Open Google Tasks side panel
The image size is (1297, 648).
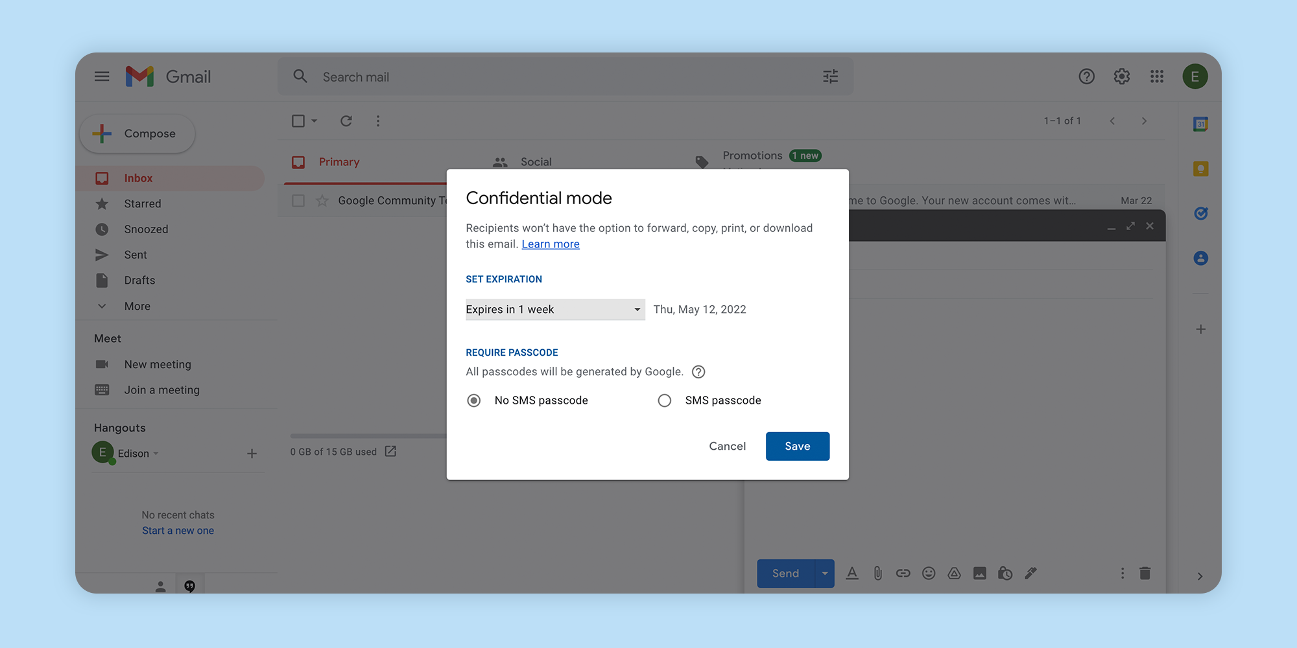(x=1200, y=213)
